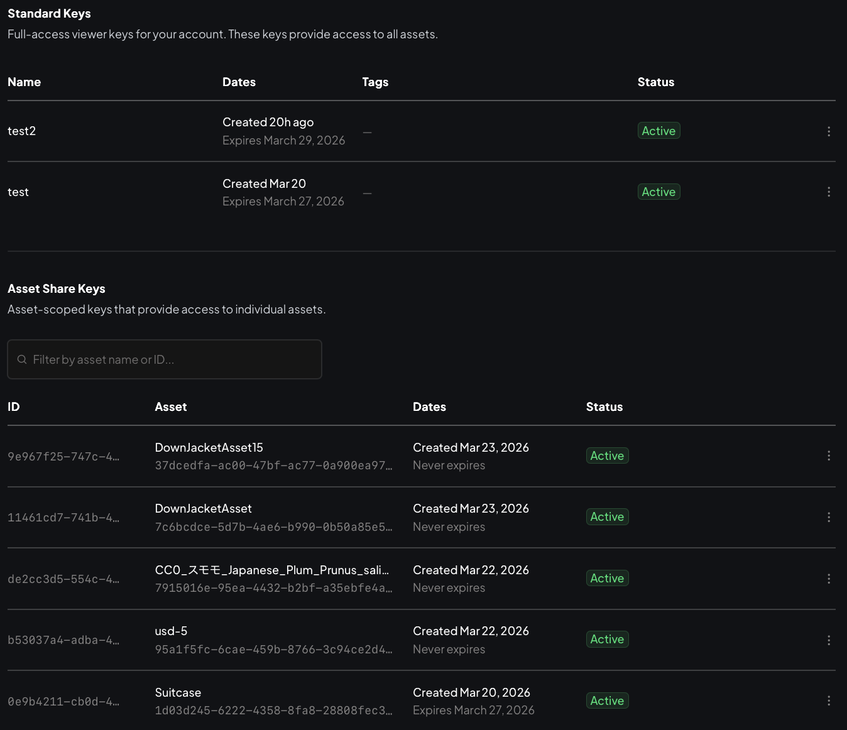Sort by the Name column header
This screenshot has width=847, height=730.
click(24, 82)
